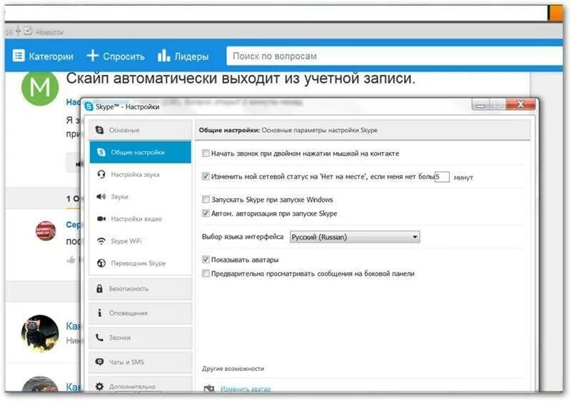The width and height of the screenshot is (571, 401).
Task: Open the Настройки видео section
Action: (140, 218)
